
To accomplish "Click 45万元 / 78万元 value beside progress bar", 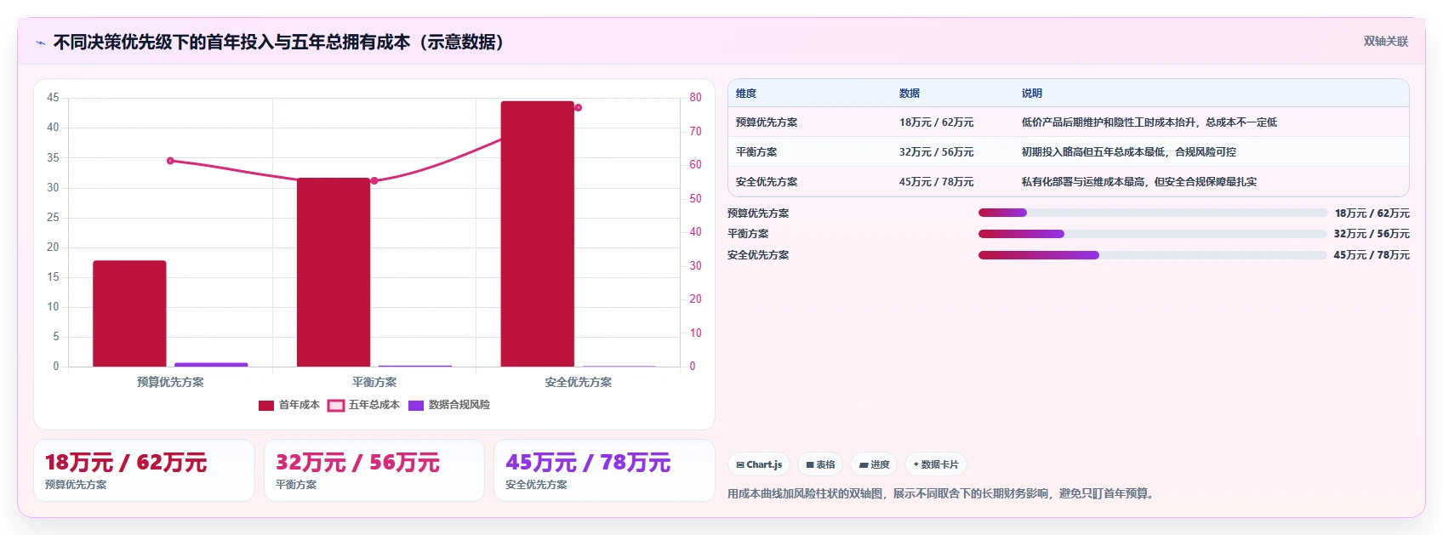I will (1372, 255).
